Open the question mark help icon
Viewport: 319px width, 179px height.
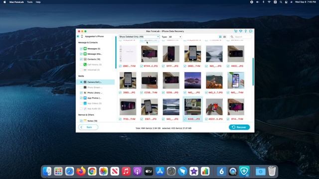pyautogui.click(x=246, y=31)
